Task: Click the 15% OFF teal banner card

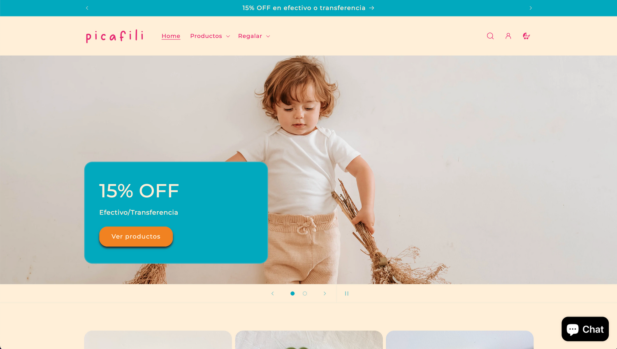Action: click(x=176, y=213)
